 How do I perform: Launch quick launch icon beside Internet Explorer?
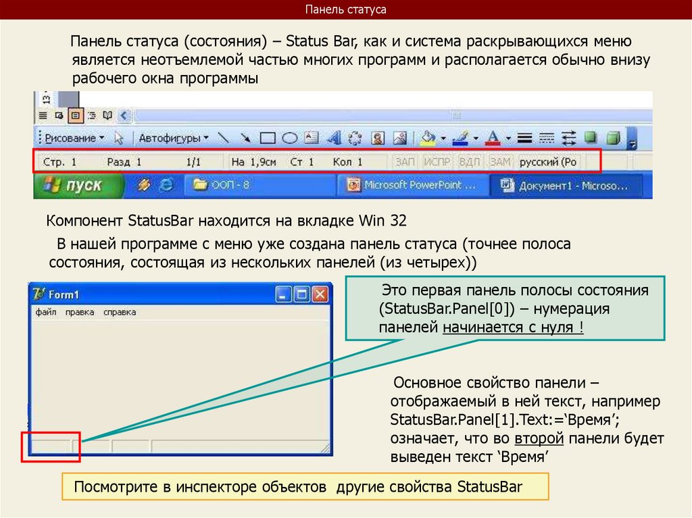tap(144, 185)
